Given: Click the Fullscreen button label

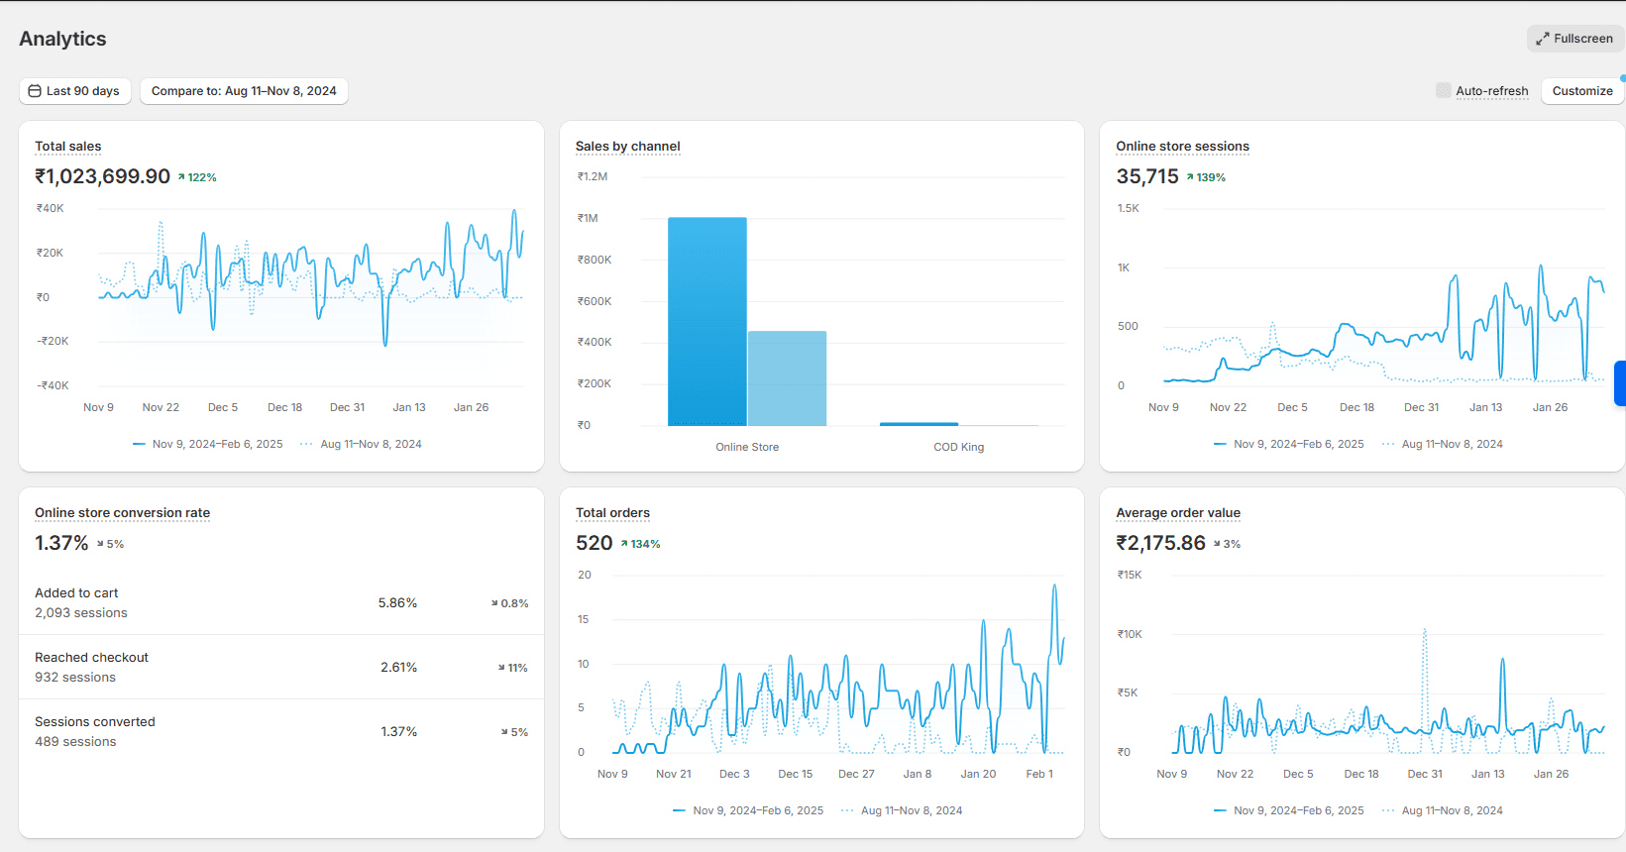Looking at the screenshot, I should pos(1583,39).
